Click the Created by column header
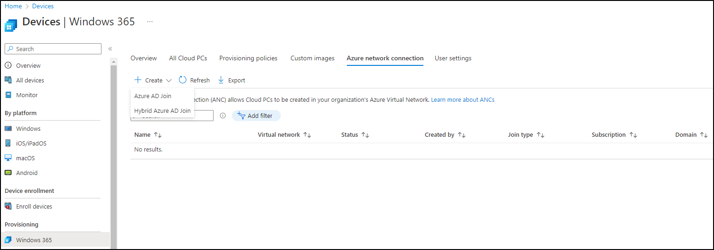 coord(440,135)
